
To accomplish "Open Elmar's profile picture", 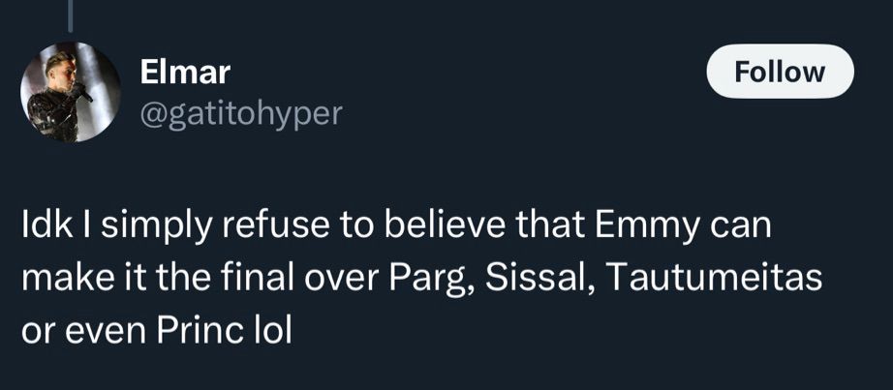I will (71, 92).
